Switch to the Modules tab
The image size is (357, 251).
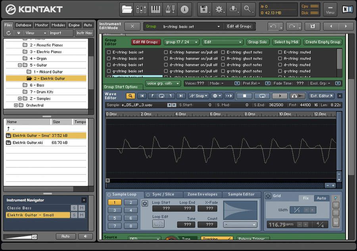coord(58,25)
